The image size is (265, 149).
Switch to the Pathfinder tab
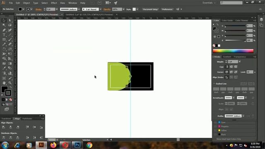[27, 119]
